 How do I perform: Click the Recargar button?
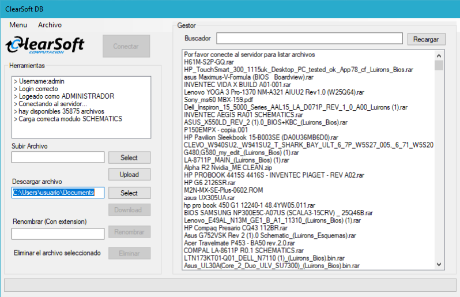pos(426,39)
